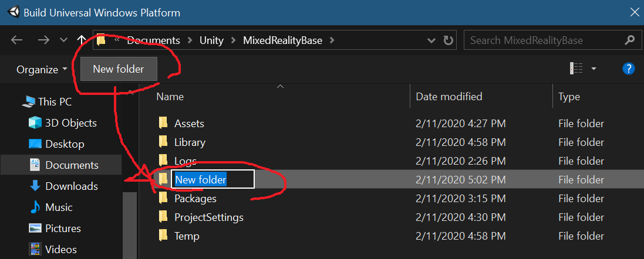Open the view options dropdown arrow

[x=594, y=69]
